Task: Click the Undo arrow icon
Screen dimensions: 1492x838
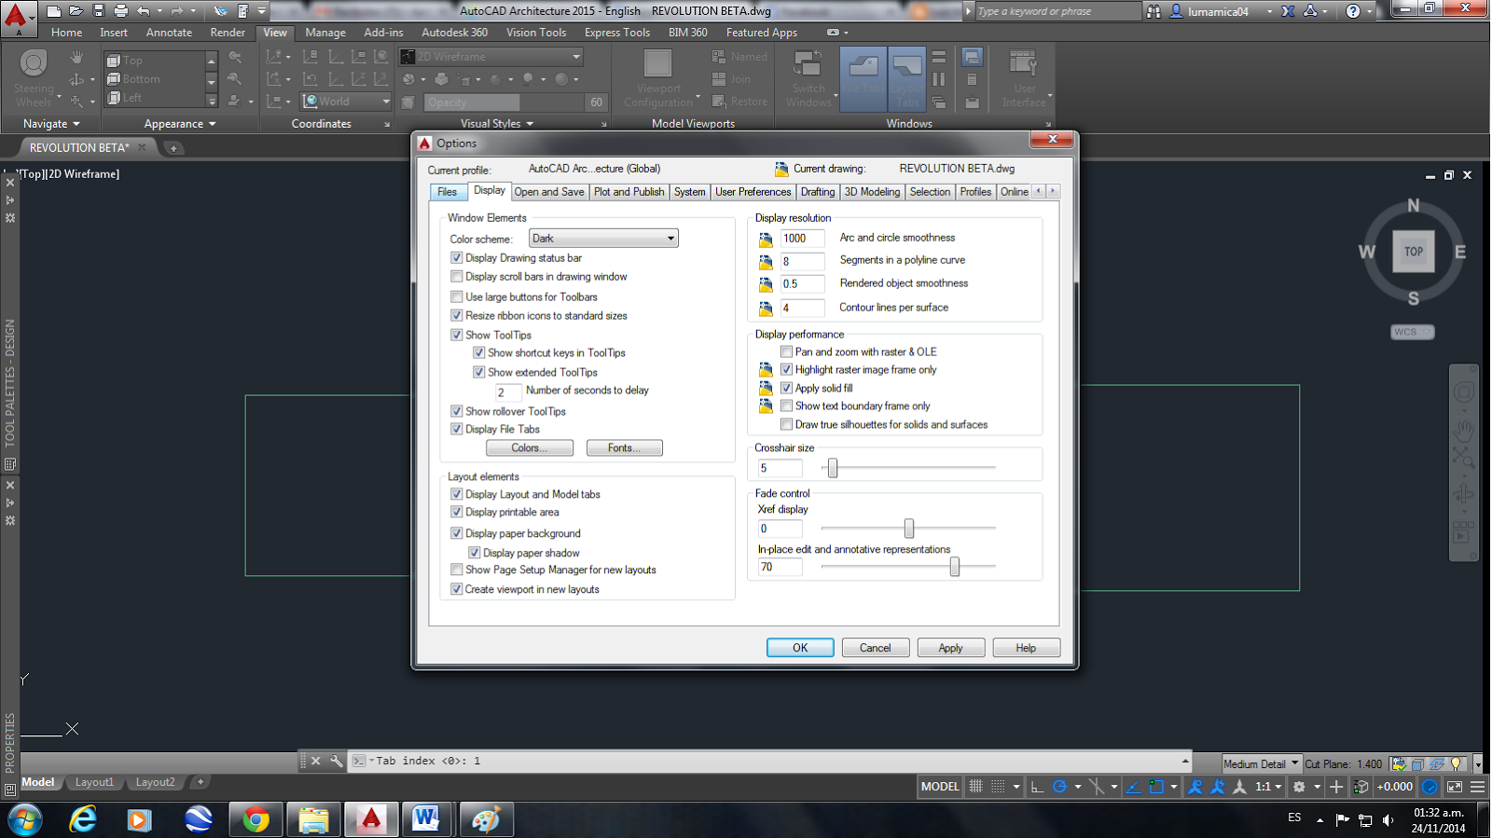Action: (x=144, y=11)
